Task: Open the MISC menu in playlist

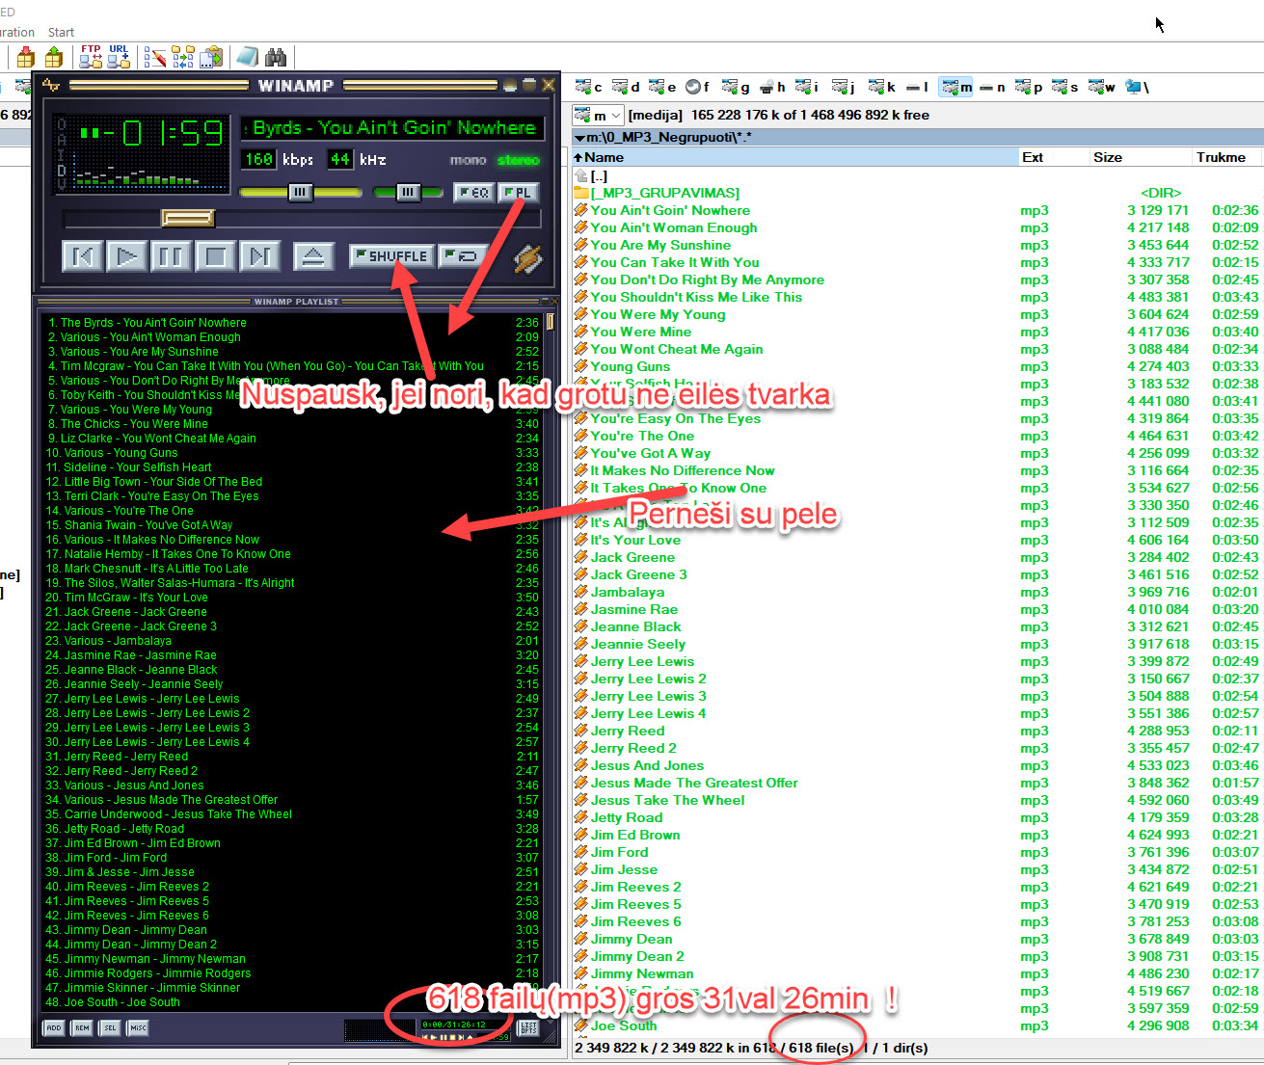Action: point(138,1028)
